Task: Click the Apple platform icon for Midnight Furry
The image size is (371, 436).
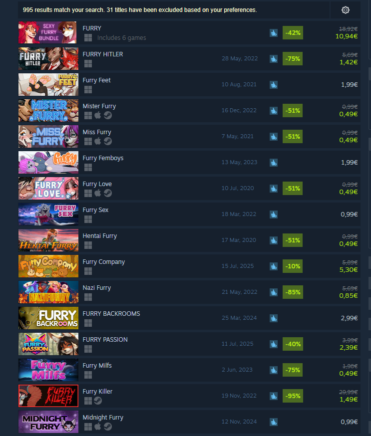Action: pyautogui.click(x=98, y=426)
